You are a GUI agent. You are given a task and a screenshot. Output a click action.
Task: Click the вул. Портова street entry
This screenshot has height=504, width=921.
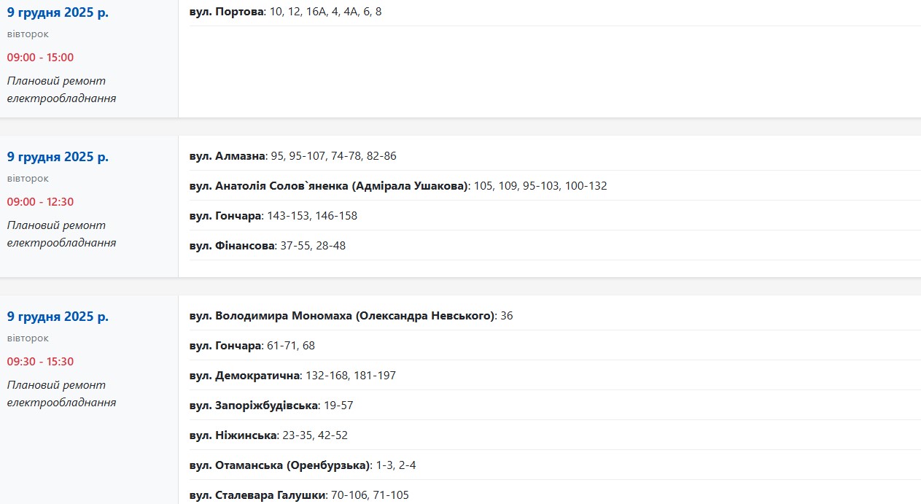click(x=285, y=12)
